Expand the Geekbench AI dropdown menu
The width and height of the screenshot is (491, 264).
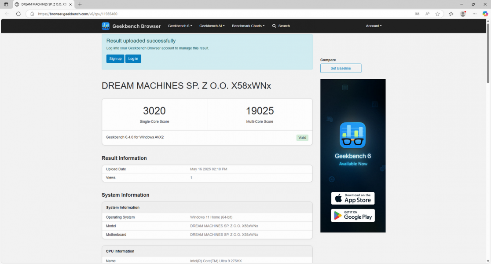coord(212,26)
